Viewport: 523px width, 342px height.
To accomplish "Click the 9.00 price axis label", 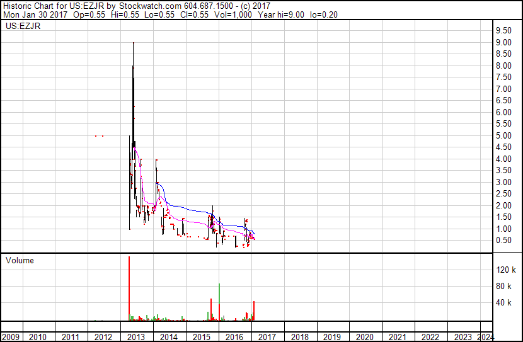I will pyautogui.click(x=503, y=42).
